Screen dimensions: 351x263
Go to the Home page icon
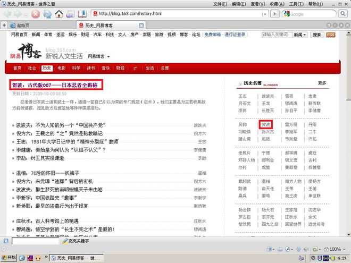[59, 14]
